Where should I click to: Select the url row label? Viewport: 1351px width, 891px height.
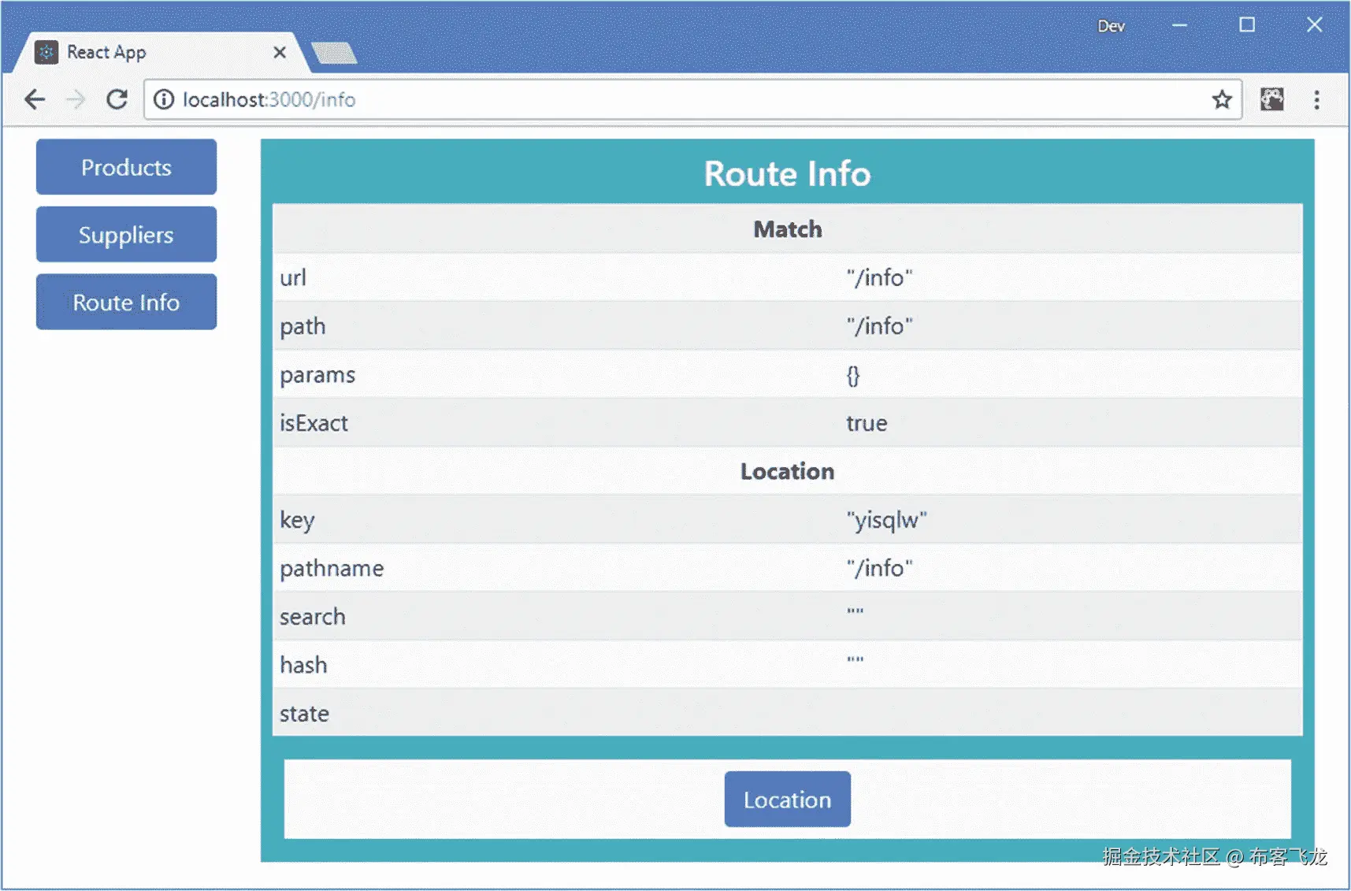[x=293, y=277]
